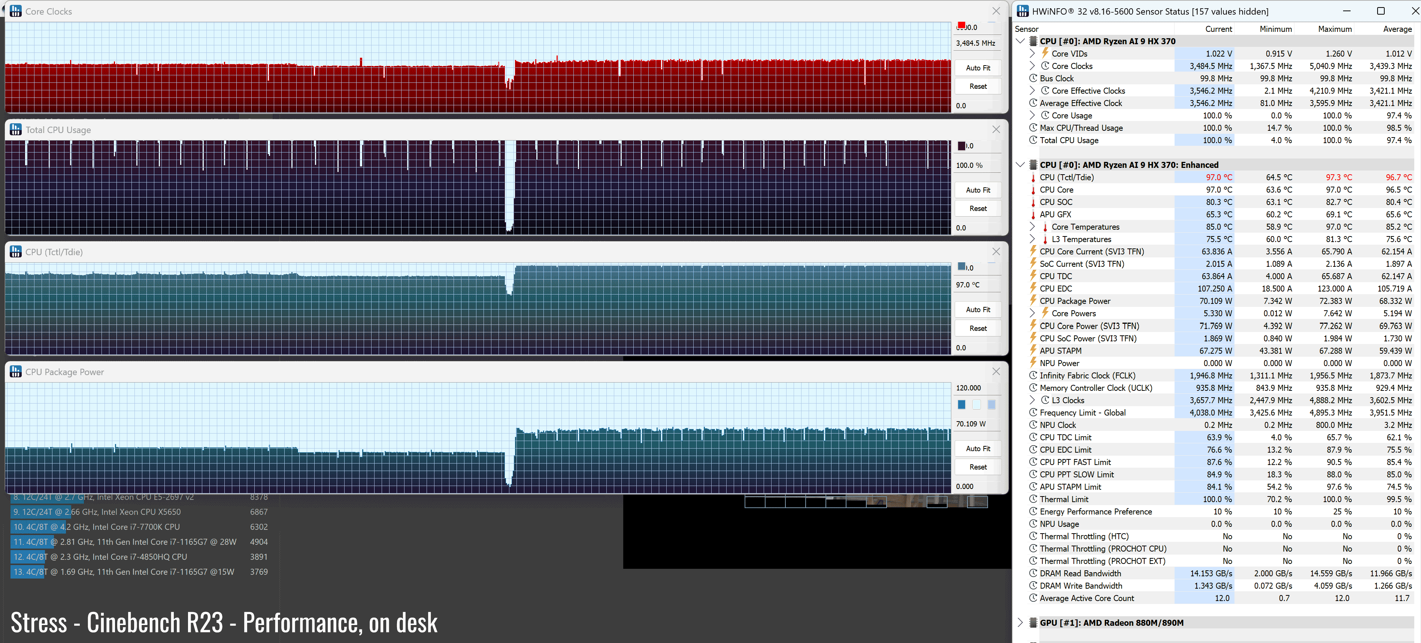Collapse the AMD Ryzen AI 9 HX 370 Enhanced section
Screen dimensions: 1421x643
click(x=1020, y=164)
